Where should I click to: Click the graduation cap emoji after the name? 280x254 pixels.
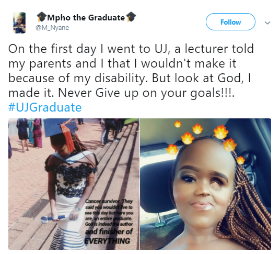[x=131, y=17]
